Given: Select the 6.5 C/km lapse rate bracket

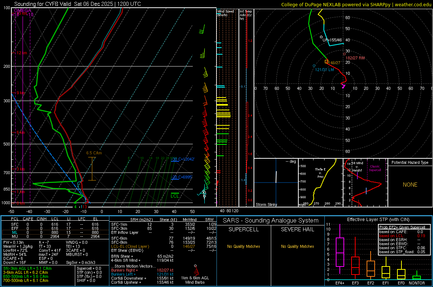Looking at the screenshot, I should pos(92,169).
